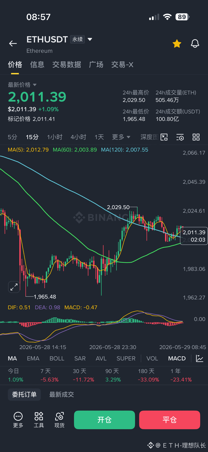Select the 1 年 -23.41% performance

click(x=181, y=375)
